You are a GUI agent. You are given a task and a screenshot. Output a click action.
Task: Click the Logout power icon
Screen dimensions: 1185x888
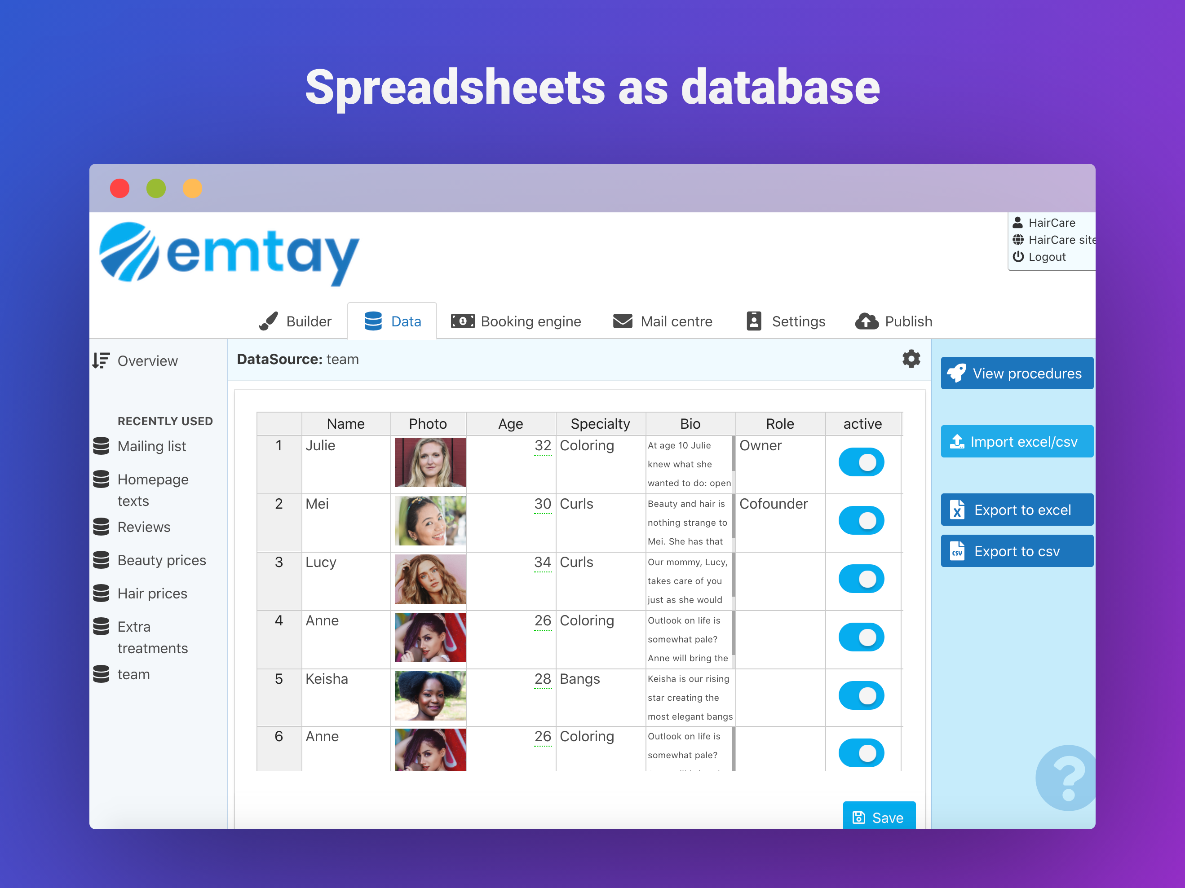click(1018, 257)
